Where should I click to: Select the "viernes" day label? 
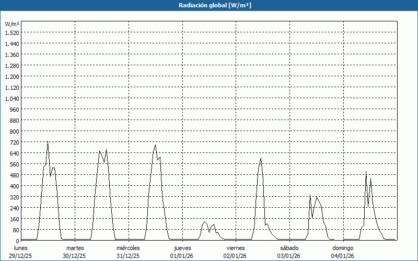coord(236,248)
